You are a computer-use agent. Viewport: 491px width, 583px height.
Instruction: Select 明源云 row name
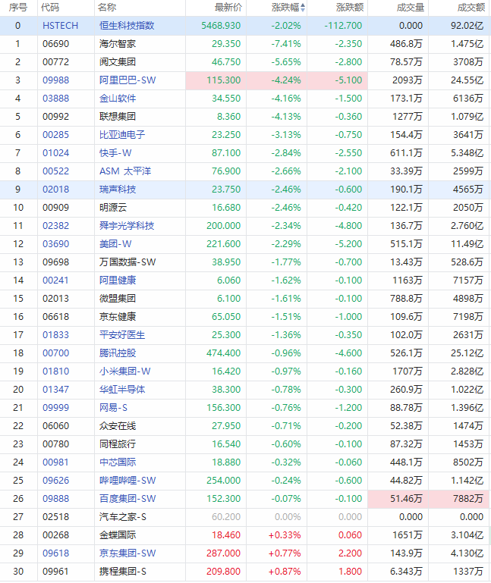point(113,208)
